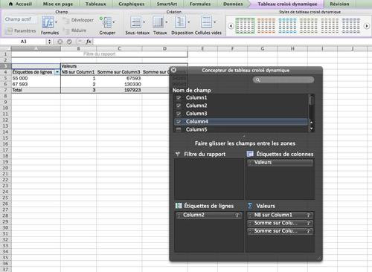Click the Réduire button
The width and height of the screenshot is (372, 272).
click(75, 30)
